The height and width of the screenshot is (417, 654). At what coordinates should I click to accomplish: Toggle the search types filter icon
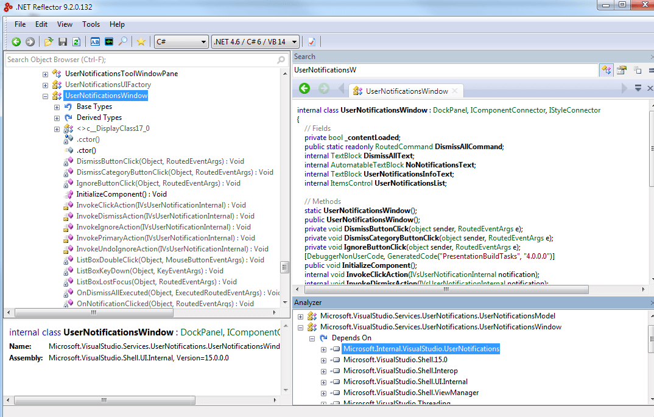606,70
